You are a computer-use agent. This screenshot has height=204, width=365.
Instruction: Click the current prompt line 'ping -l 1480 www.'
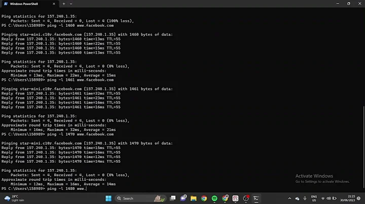point(44,189)
